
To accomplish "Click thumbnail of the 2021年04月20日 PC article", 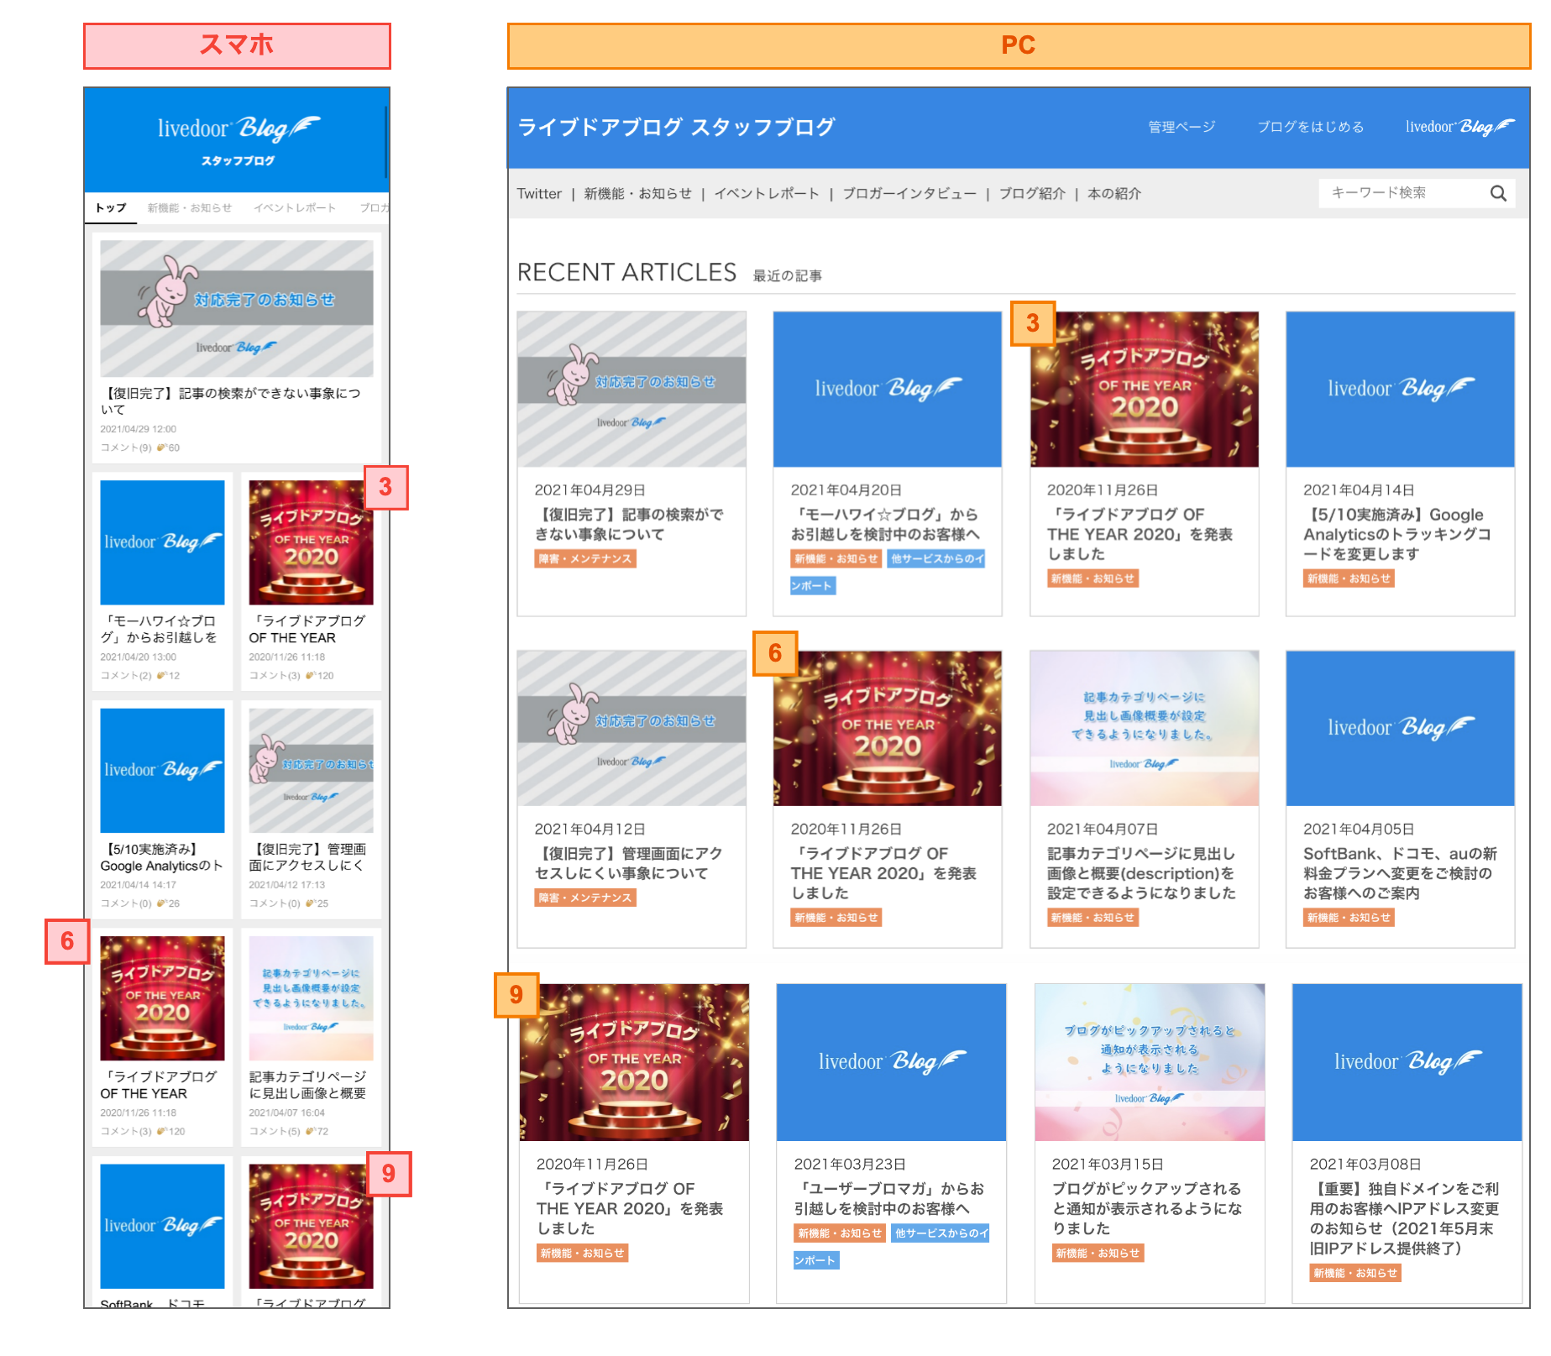I will [x=888, y=389].
